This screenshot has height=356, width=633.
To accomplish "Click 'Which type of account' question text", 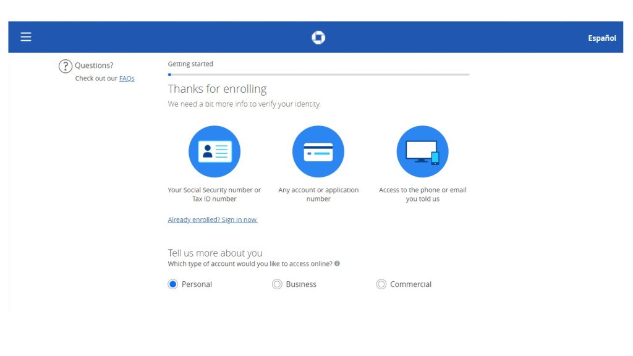I will (x=250, y=263).
